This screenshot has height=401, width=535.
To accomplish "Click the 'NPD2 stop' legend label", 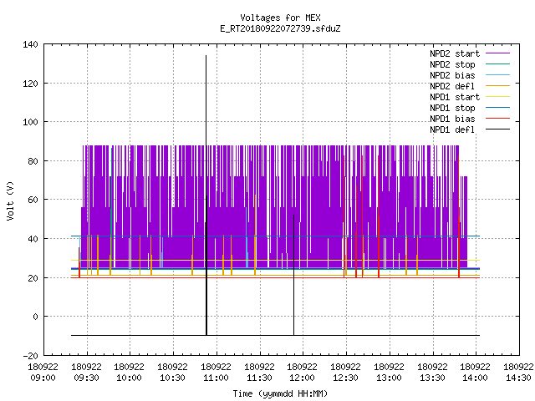I will pyautogui.click(x=452, y=64).
